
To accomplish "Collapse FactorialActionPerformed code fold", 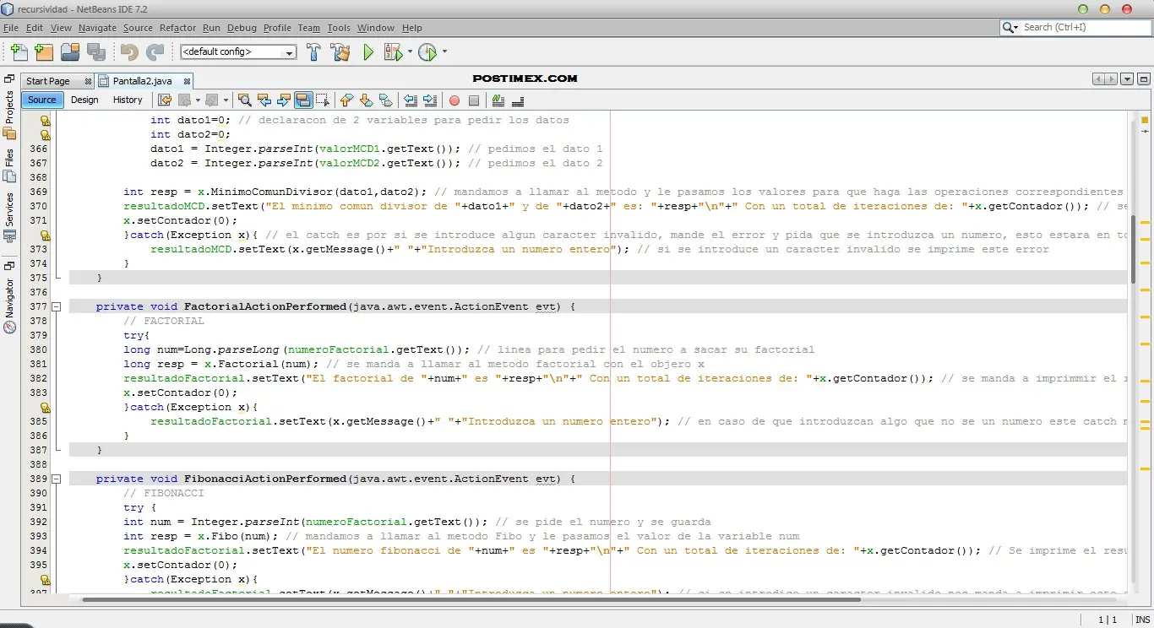I will [x=56, y=306].
